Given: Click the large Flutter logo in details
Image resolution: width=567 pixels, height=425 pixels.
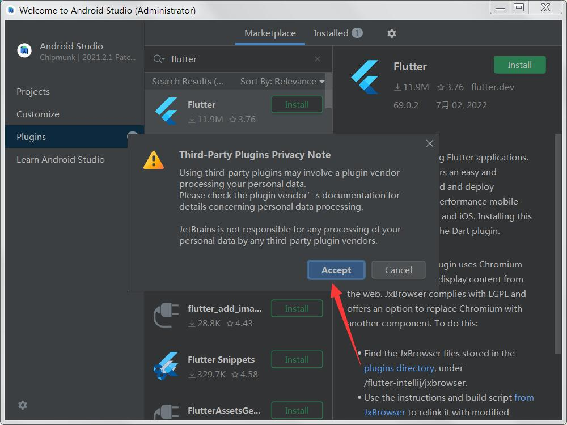Looking at the screenshot, I should click(365, 77).
